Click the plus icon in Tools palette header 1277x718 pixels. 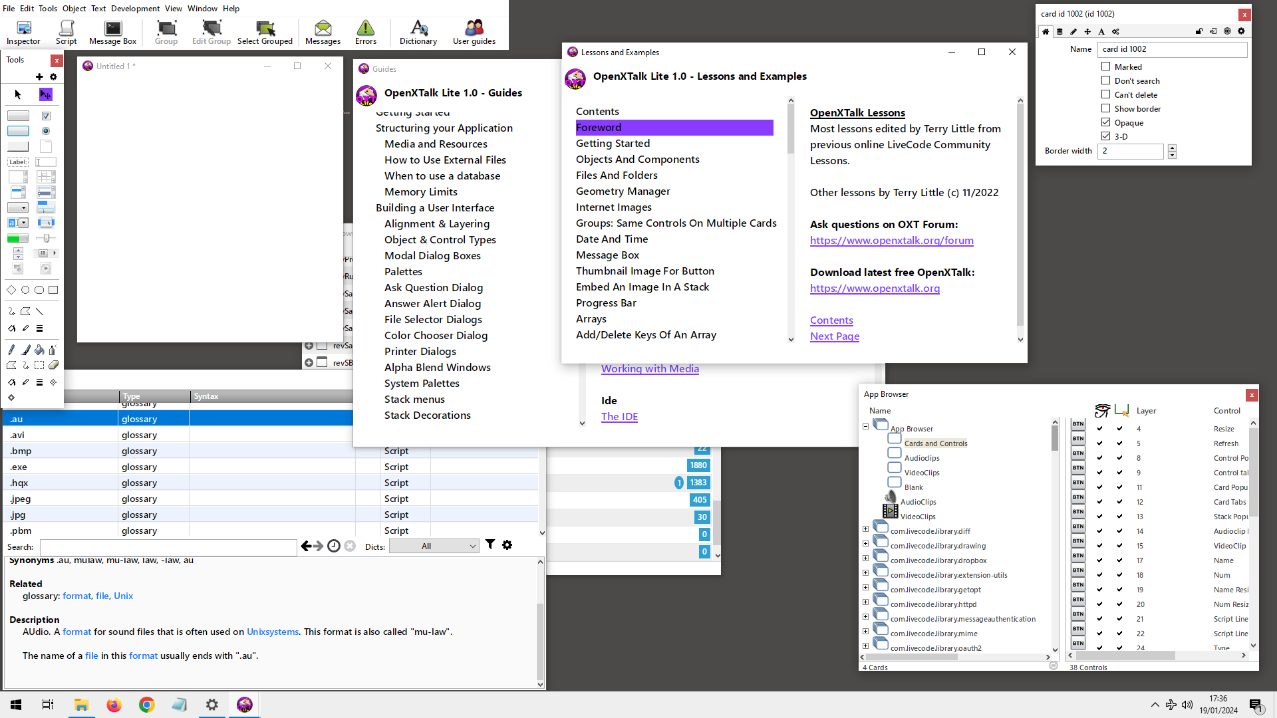coord(39,76)
